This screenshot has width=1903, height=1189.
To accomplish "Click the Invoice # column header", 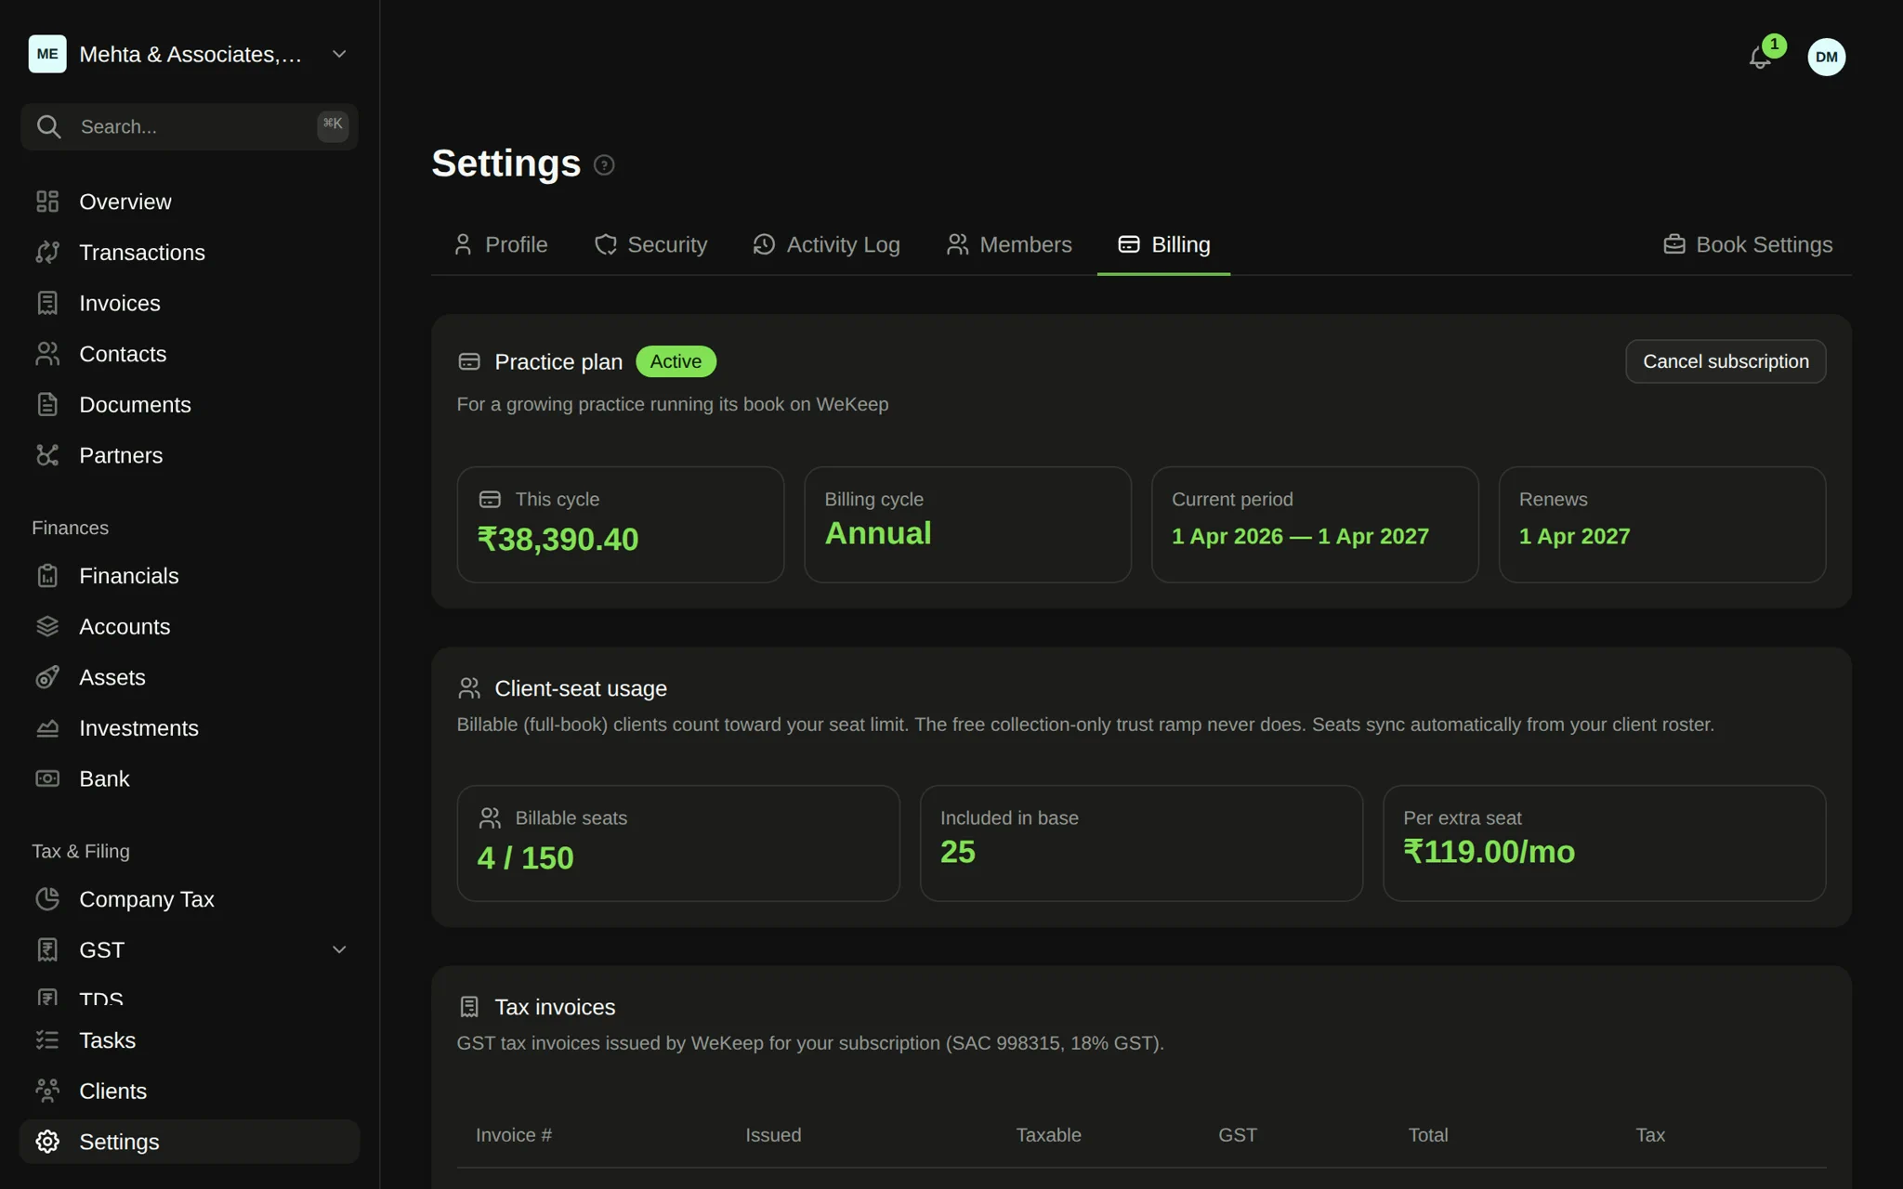I will coord(514,1135).
